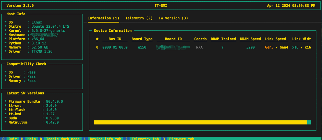
Task: Click the DRAM Speed column header
Action: (250, 39)
